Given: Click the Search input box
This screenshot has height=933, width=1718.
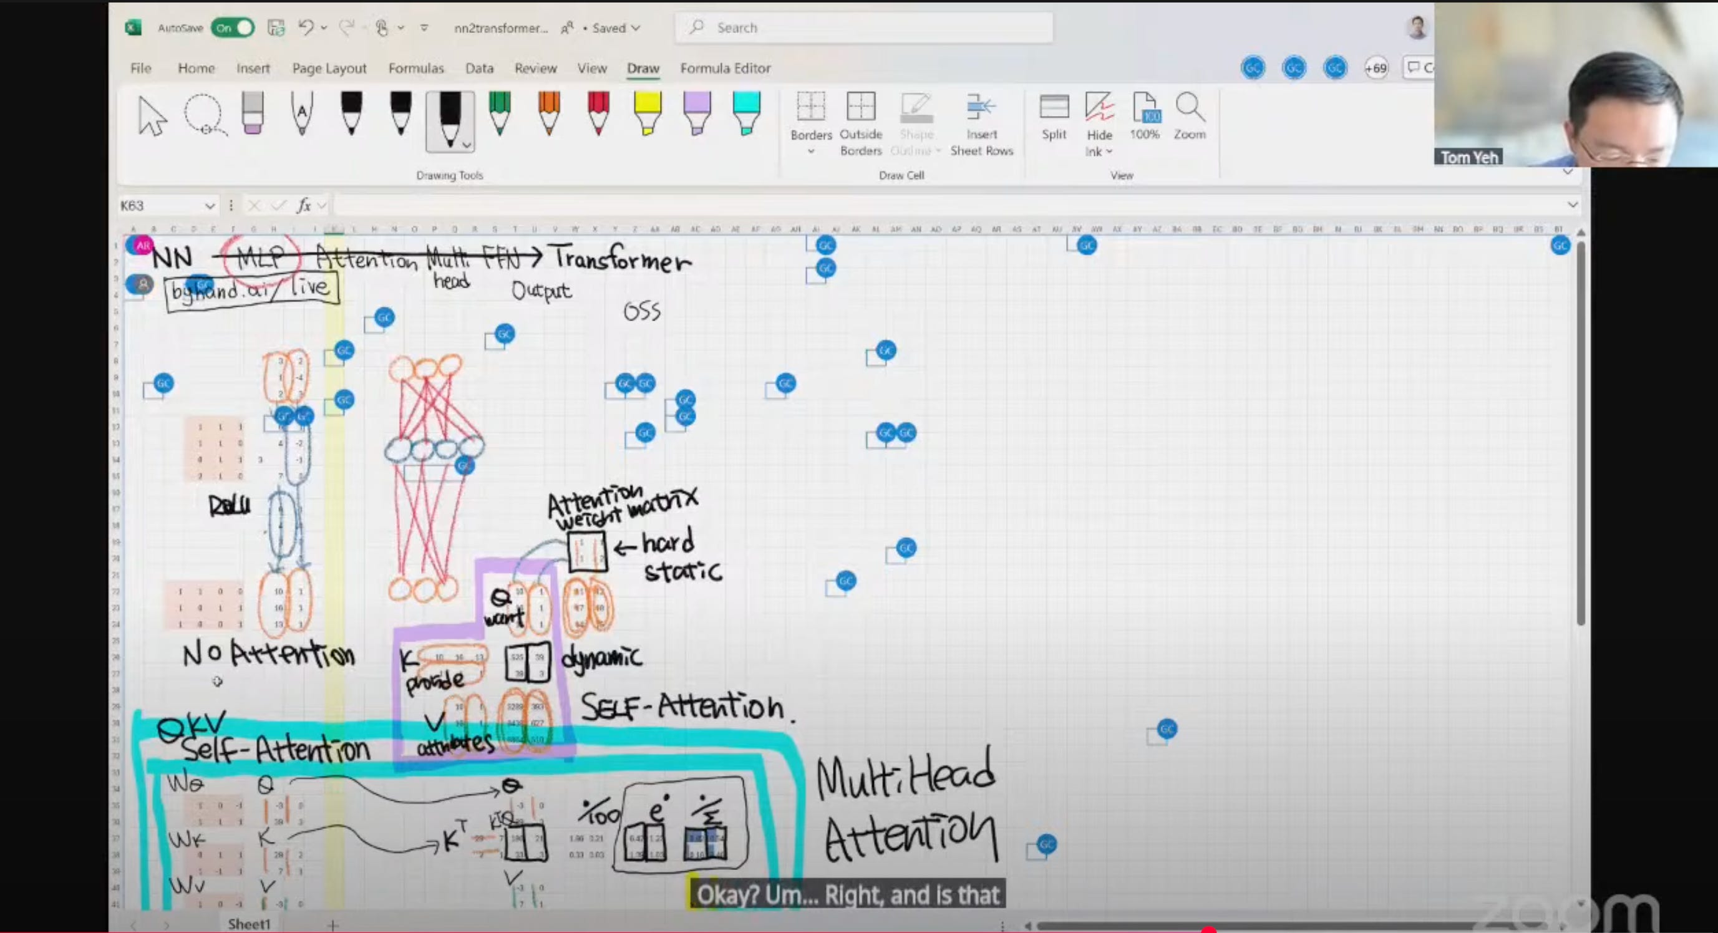Looking at the screenshot, I should [863, 28].
